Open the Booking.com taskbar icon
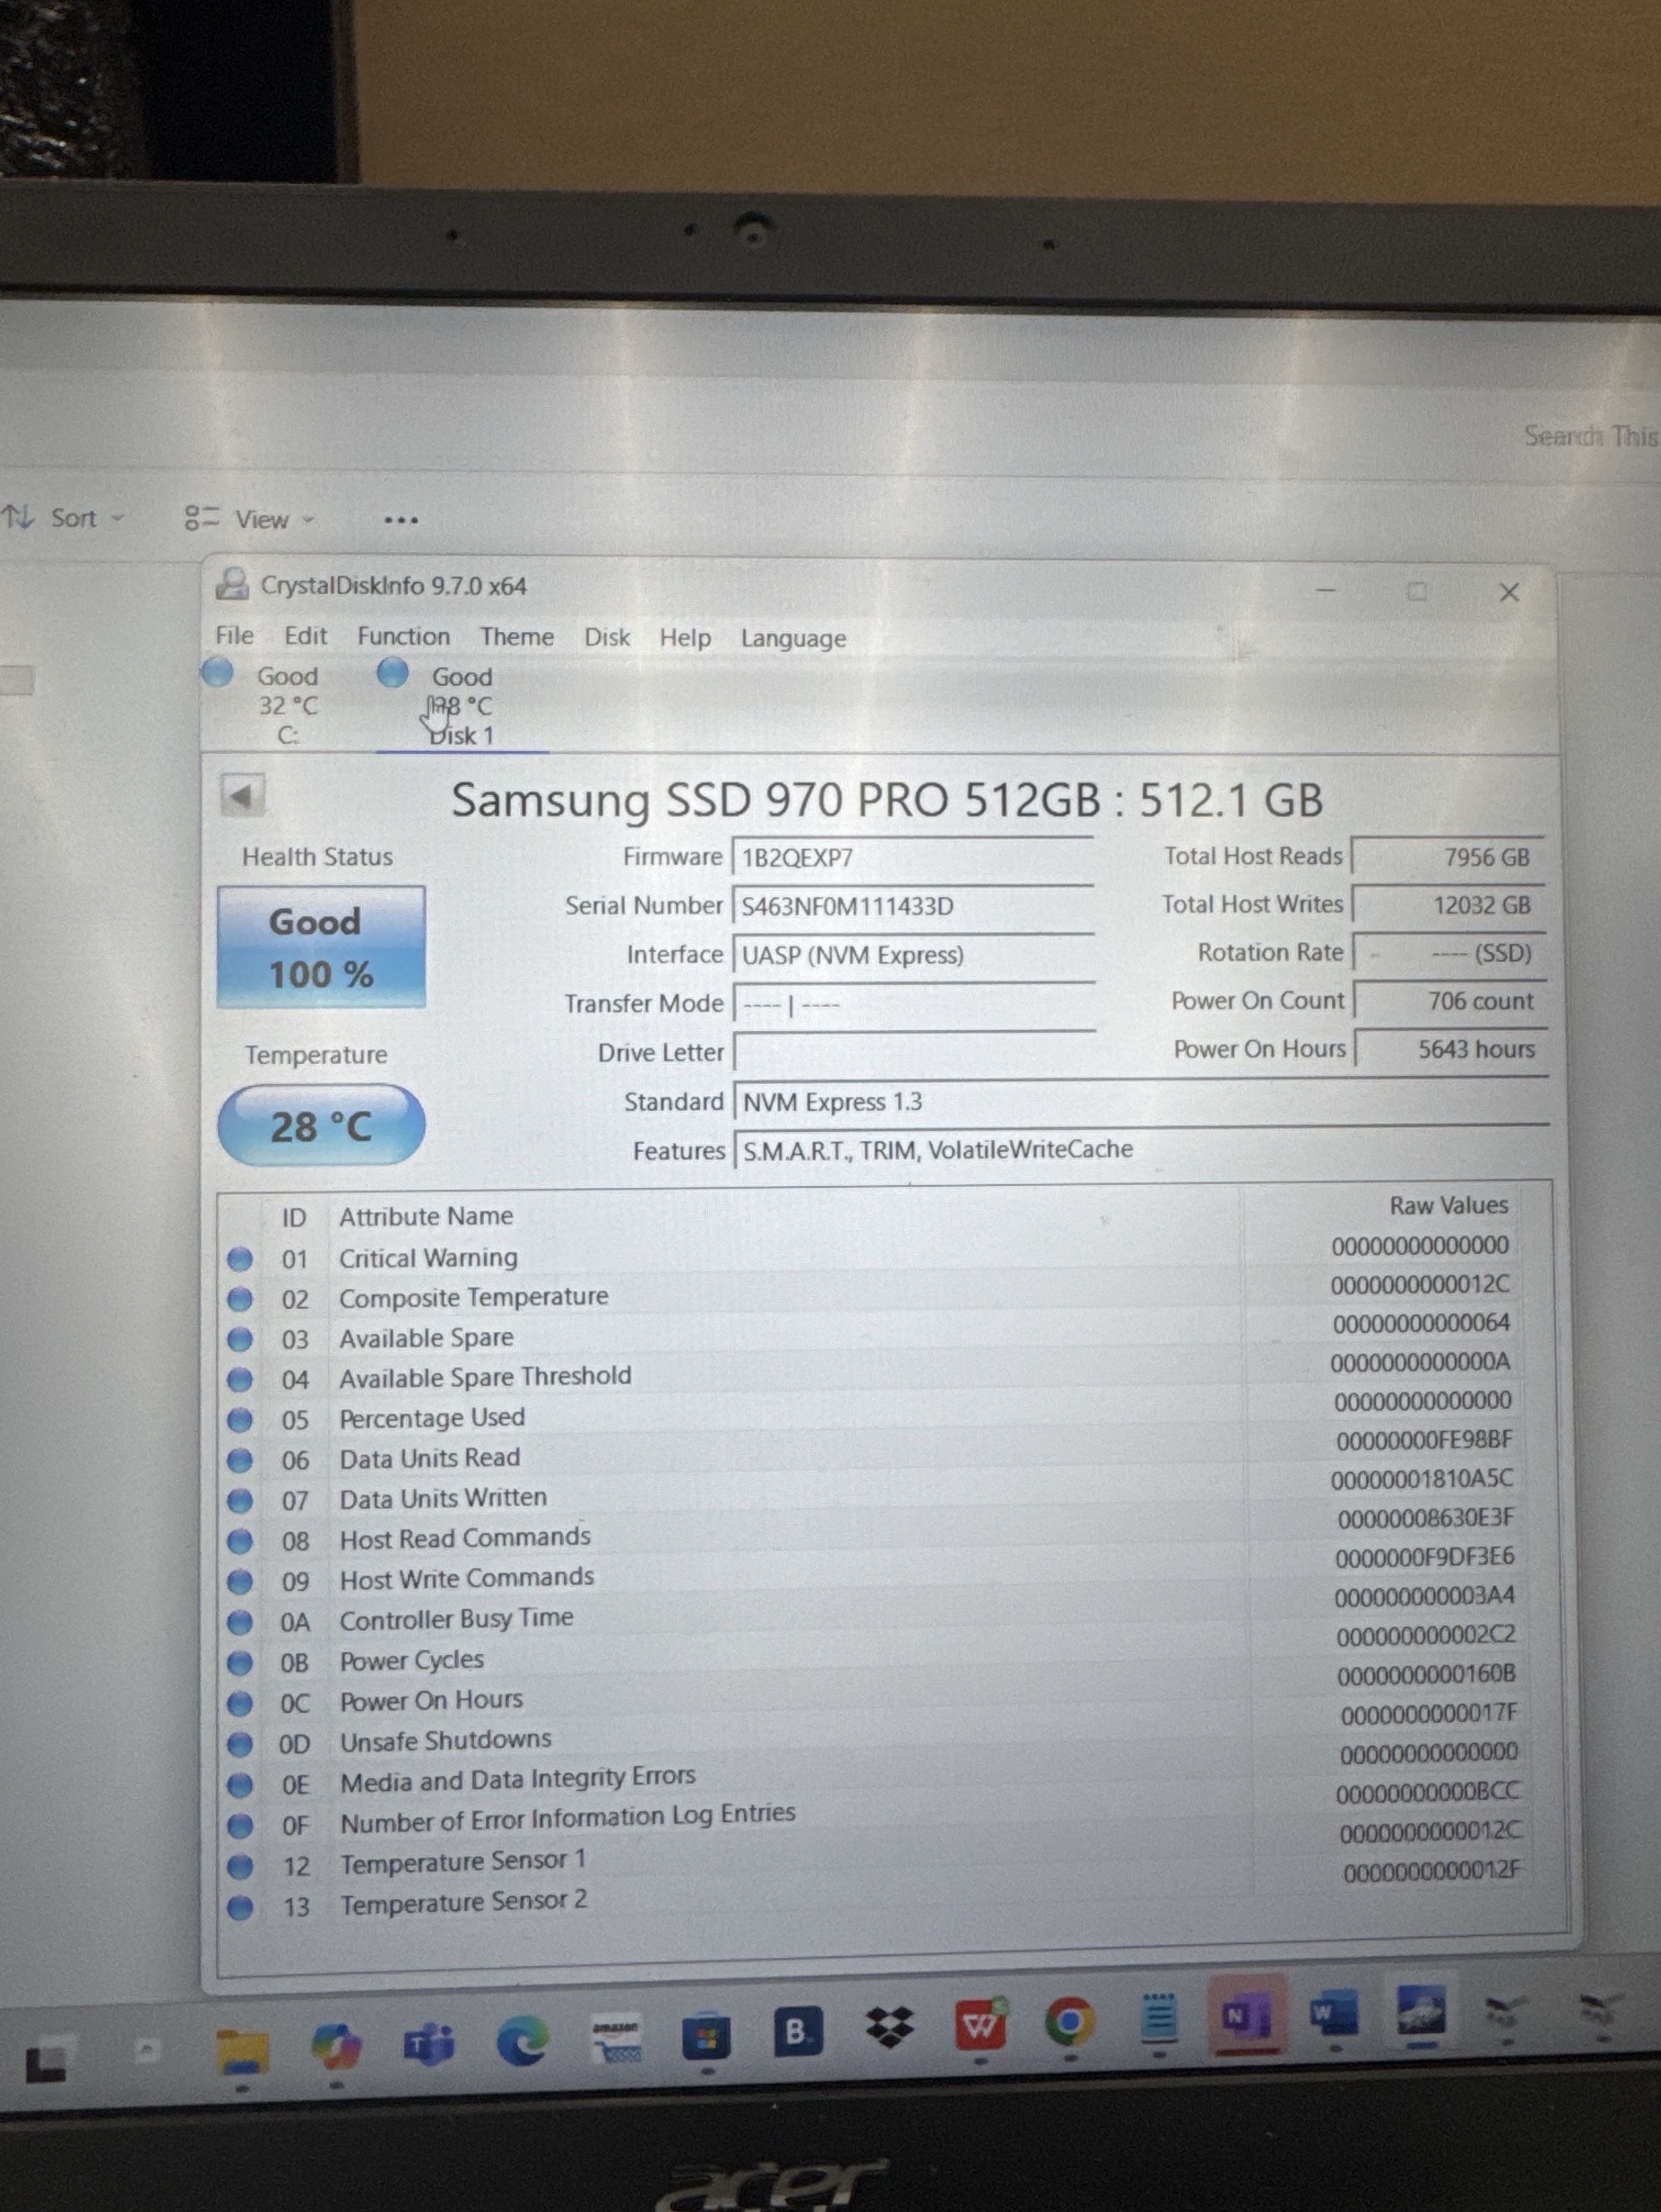1661x2212 pixels. point(797,2031)
